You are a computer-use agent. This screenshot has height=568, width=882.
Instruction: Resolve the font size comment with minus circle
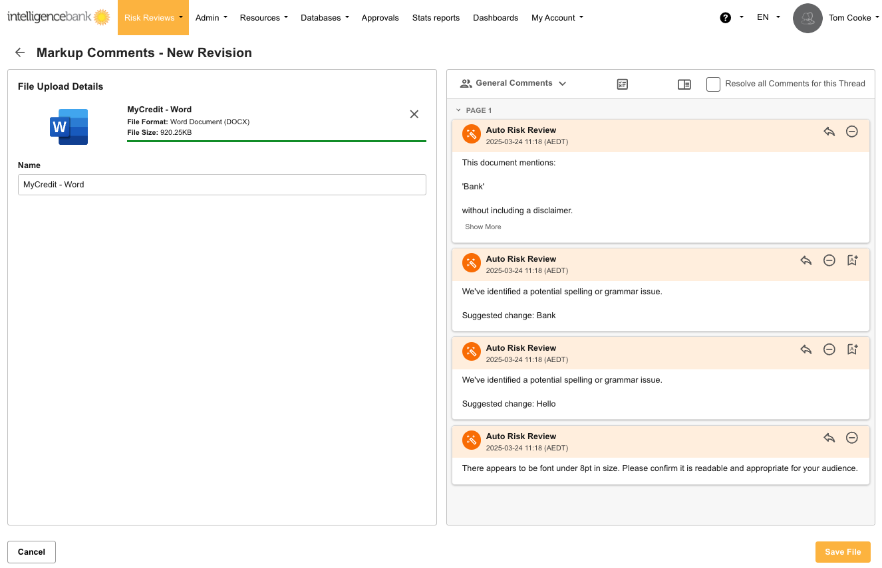point(851,438)
